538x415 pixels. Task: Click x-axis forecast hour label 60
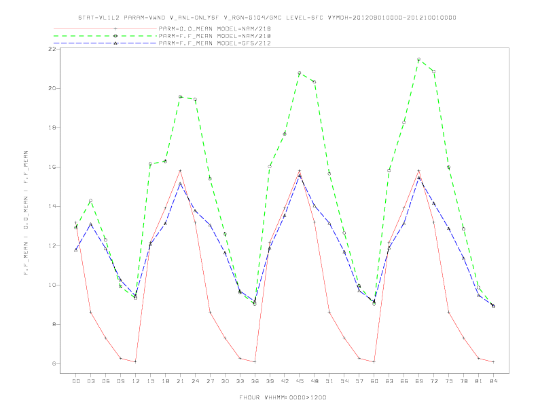[x=374, y=381]
